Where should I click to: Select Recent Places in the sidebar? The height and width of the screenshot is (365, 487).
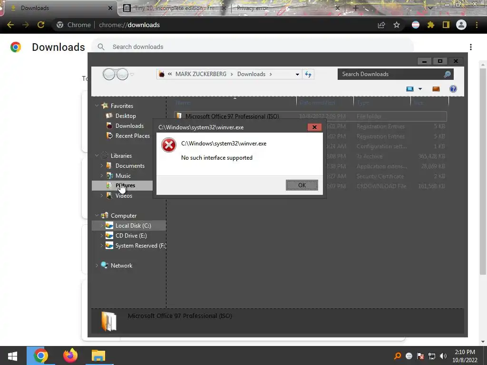132,136
